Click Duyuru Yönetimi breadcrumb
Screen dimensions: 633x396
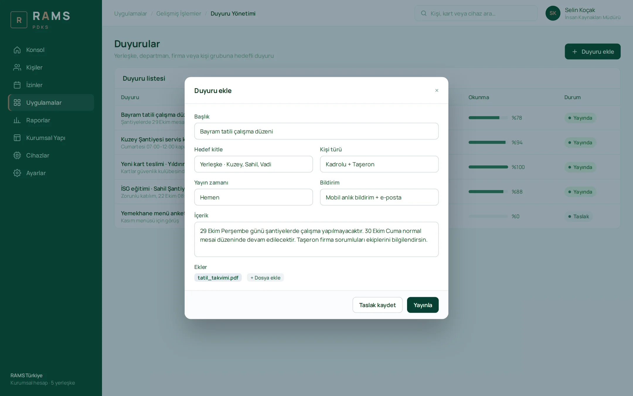tap(233, 13)
